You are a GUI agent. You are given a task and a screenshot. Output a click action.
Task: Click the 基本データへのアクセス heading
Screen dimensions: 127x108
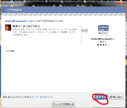[26, 26]
